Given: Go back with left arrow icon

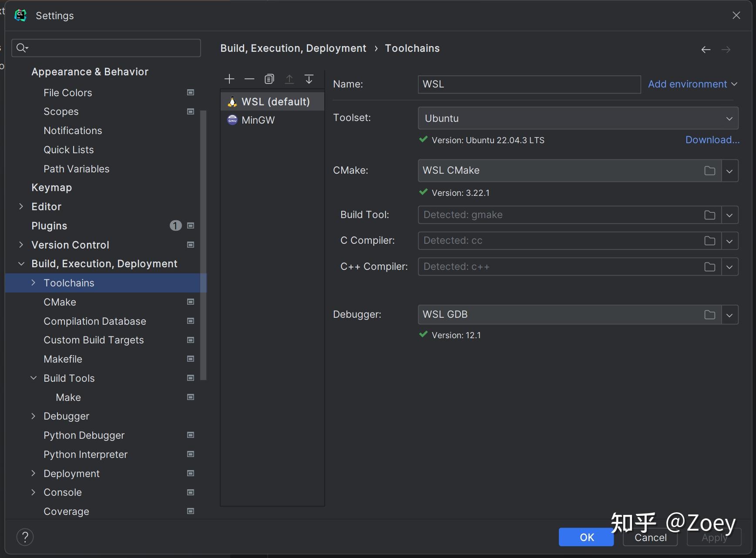Looking at the screenshot, I should click(706, 50).
